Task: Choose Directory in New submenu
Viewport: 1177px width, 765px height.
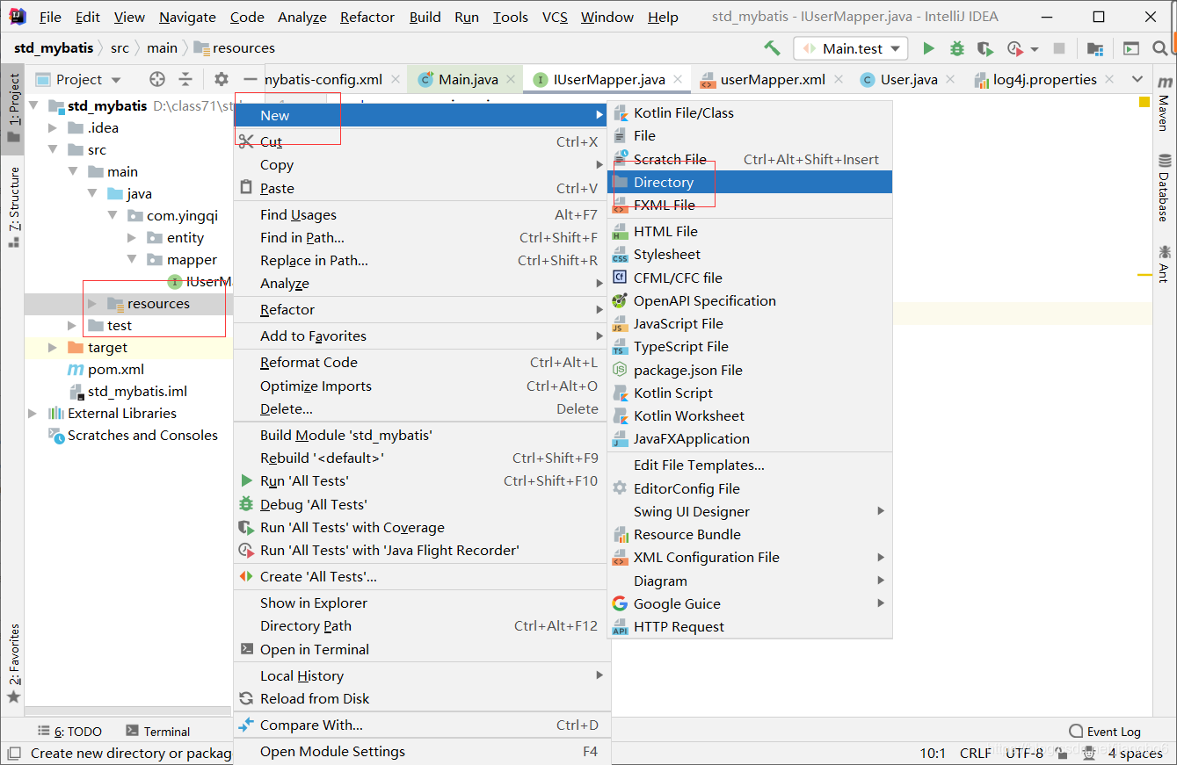Action: click(x=750, y=182)
